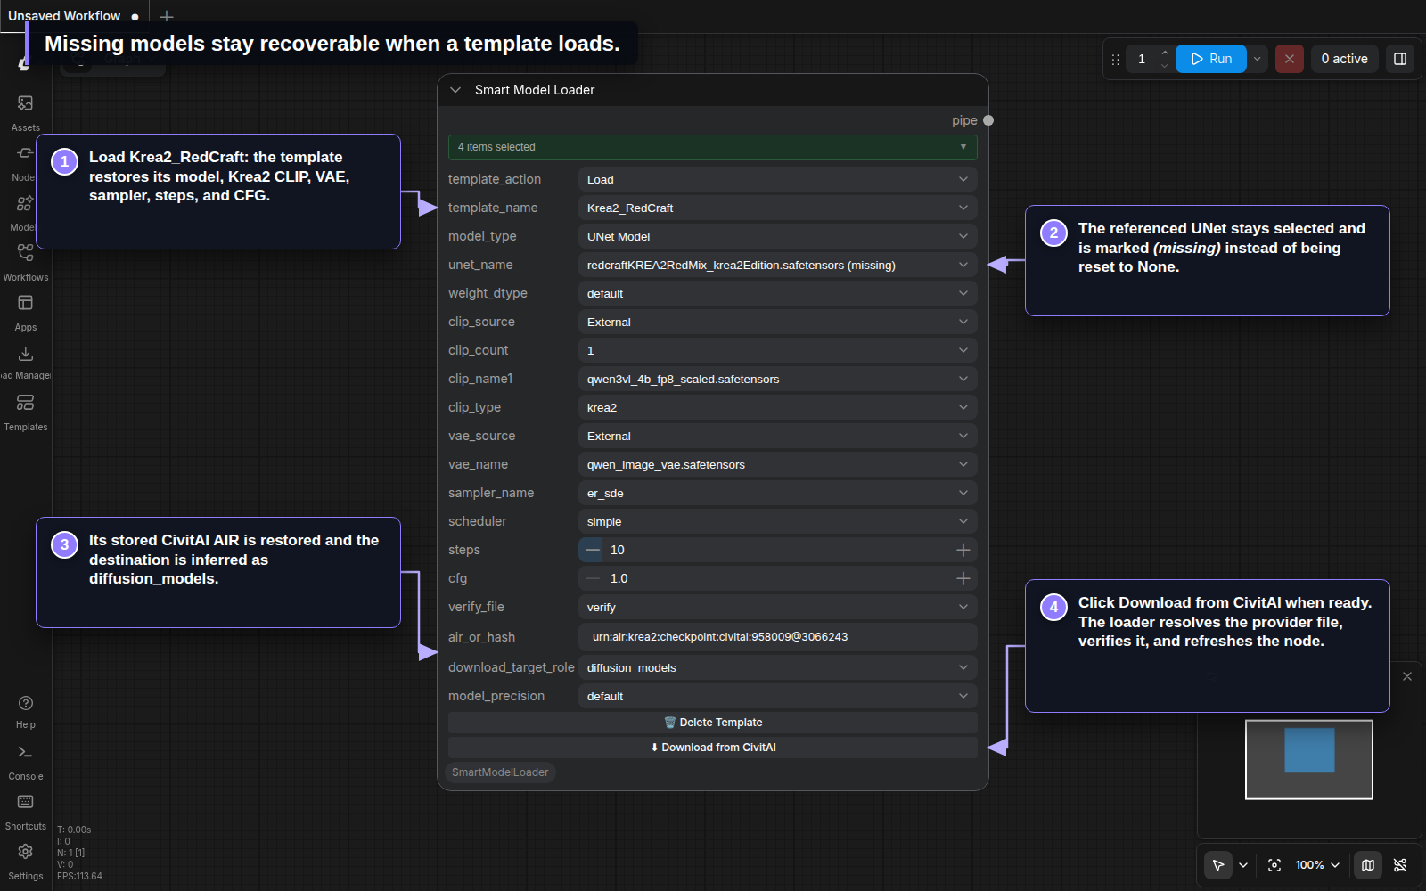Increase steps with the plus icon
This screenshot has width=1426, height=891.
pyautogui.click(x=963, y=550)
